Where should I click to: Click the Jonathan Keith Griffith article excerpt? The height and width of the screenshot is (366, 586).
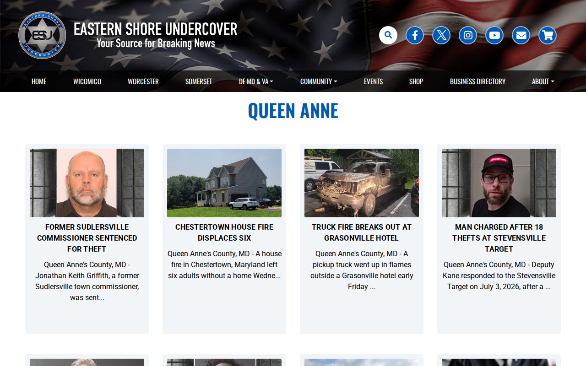click(x=87, y=281)
